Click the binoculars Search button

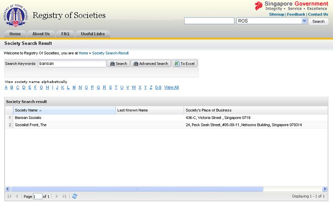point(119,63)
